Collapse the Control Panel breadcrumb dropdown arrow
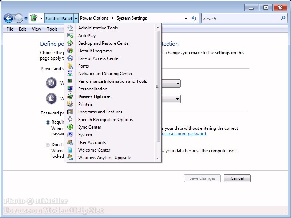 76,18
